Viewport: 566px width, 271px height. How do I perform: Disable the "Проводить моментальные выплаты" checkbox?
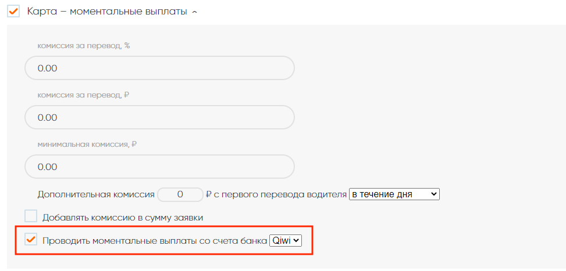[x=31, y=240]
